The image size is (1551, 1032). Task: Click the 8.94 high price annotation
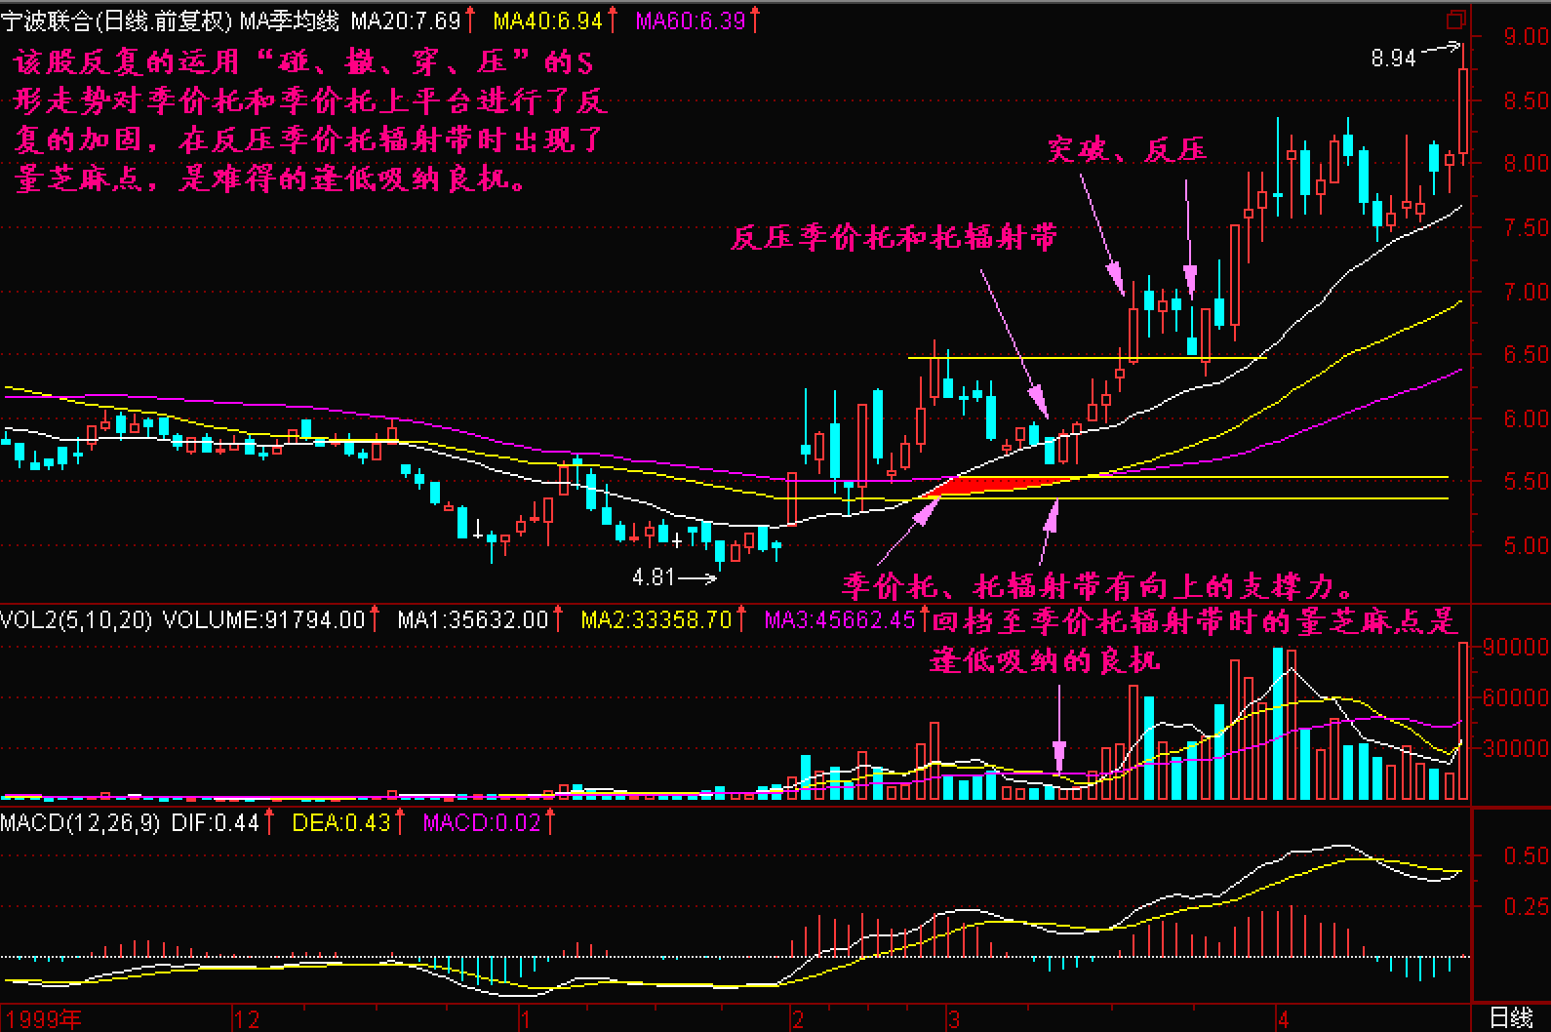(x=1392, y=59)
